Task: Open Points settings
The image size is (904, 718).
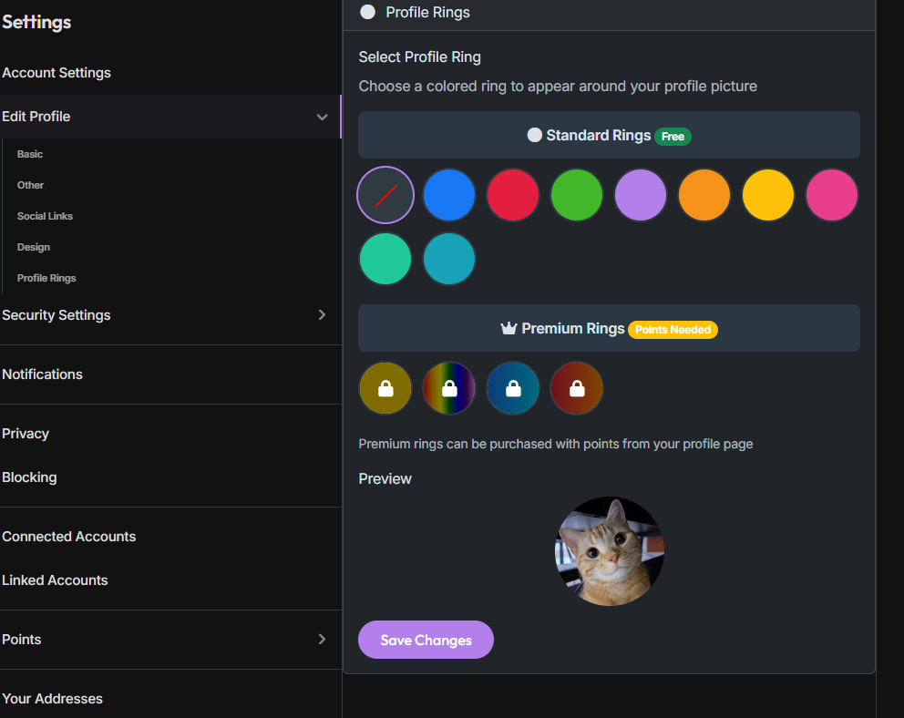Action: click(21, 640)
